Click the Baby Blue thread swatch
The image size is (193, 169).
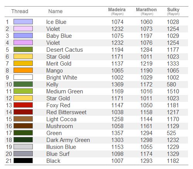click(23, 35)
